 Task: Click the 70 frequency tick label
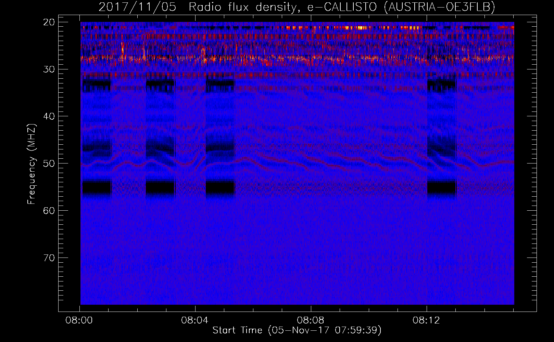coord(49,258)
